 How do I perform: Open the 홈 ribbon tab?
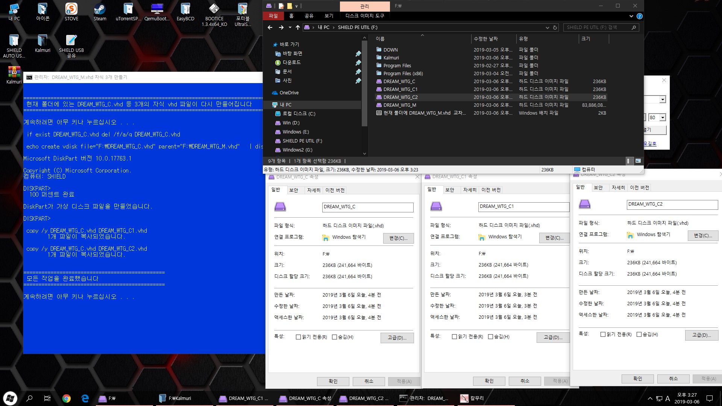click(291, 16)
